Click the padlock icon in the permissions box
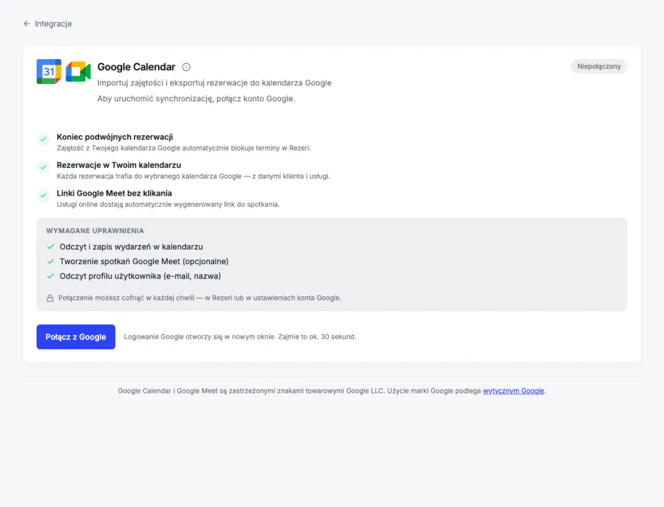The width and height of the screenshot is (664, 507). point(50,298)
